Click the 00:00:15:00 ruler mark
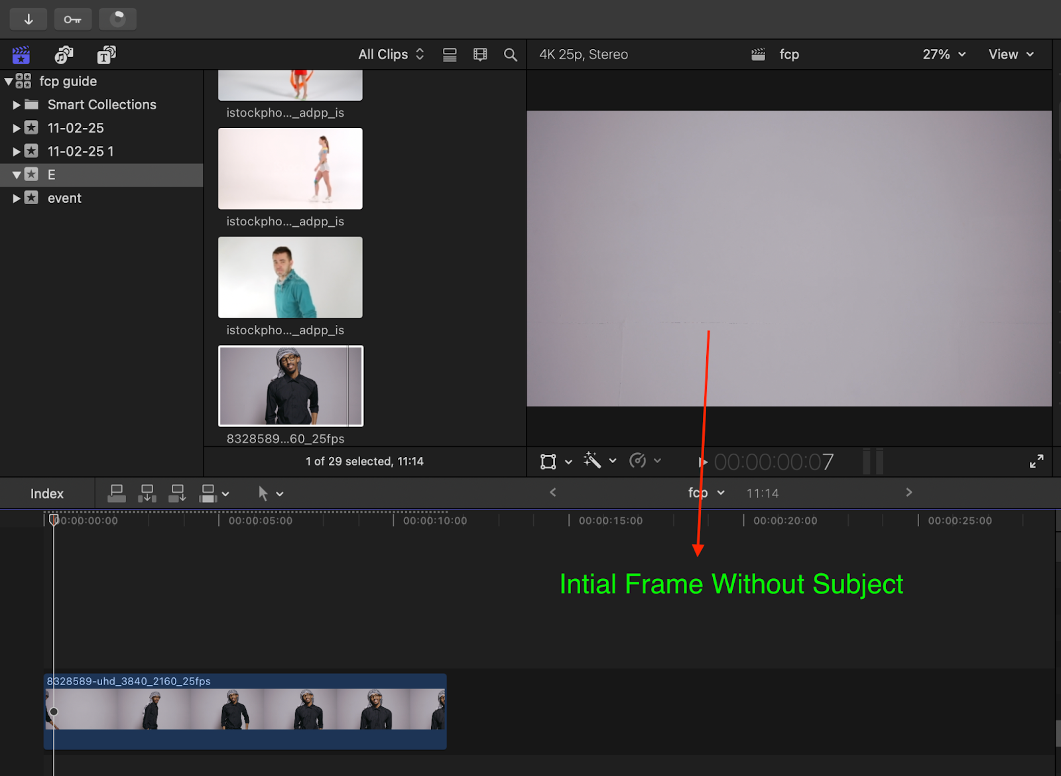Viewport: 1061px width, 776px height. coord(611,521)
